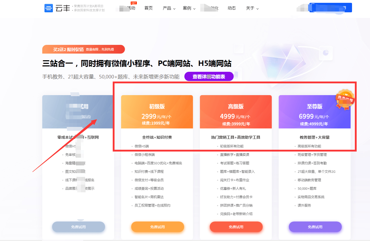The height and width of the screenshot is (241, 370).
Task: Open the 案例 menu
Action: 187,8
